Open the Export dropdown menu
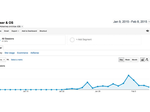 click(x=15, y=31)
